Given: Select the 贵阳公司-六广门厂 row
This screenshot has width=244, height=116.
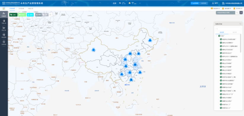Looking at the screenshot, I should coord(227,94).
